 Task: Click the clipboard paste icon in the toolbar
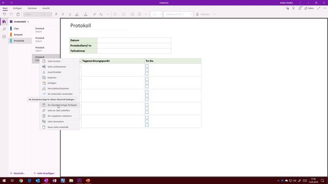coord(18,14)
